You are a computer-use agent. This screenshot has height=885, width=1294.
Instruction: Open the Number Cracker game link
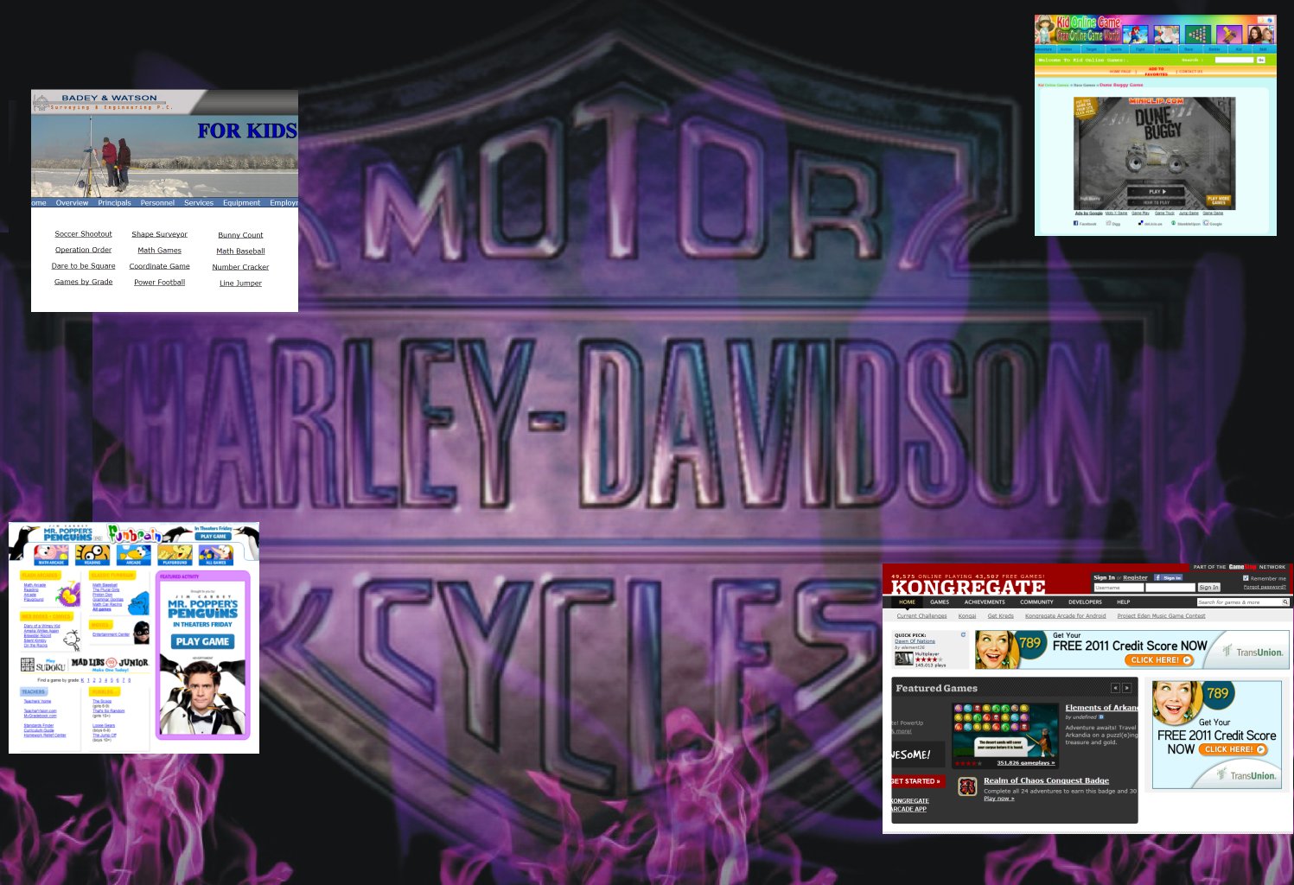coord(240,267)
